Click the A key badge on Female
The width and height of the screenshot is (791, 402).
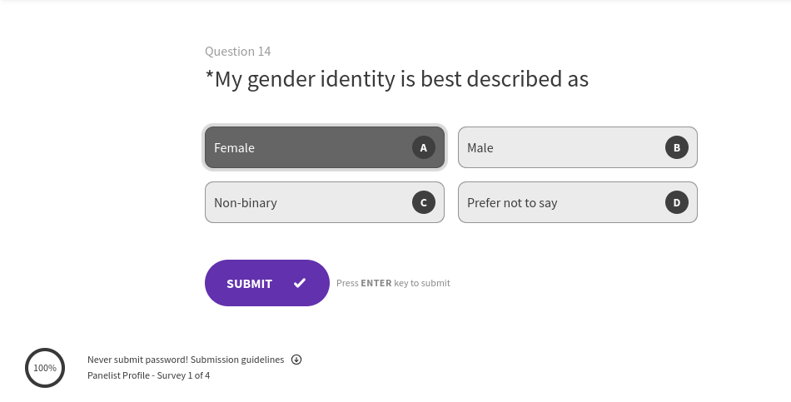424,147
